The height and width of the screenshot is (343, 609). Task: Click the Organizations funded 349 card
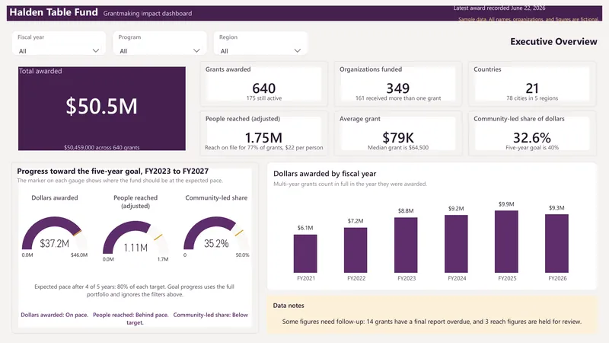(x=398, y=84)
